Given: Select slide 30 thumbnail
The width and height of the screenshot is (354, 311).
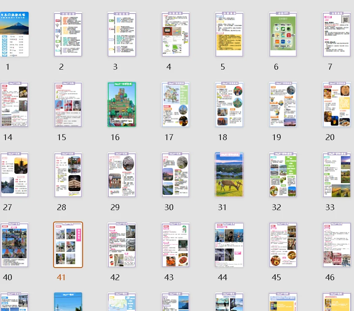Looking at the screenshot, I should [175, 175].
